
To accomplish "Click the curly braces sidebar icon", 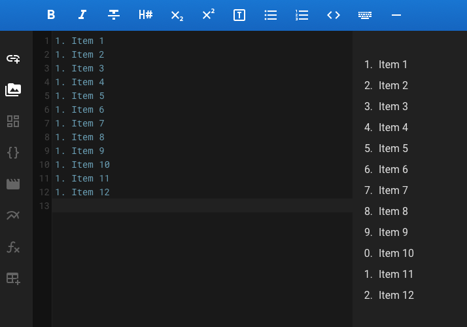I will [13, 153].
